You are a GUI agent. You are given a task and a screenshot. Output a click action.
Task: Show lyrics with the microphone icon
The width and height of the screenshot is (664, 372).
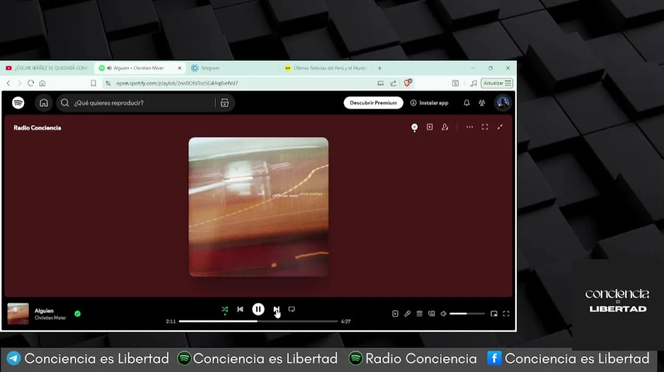[408, 314]
